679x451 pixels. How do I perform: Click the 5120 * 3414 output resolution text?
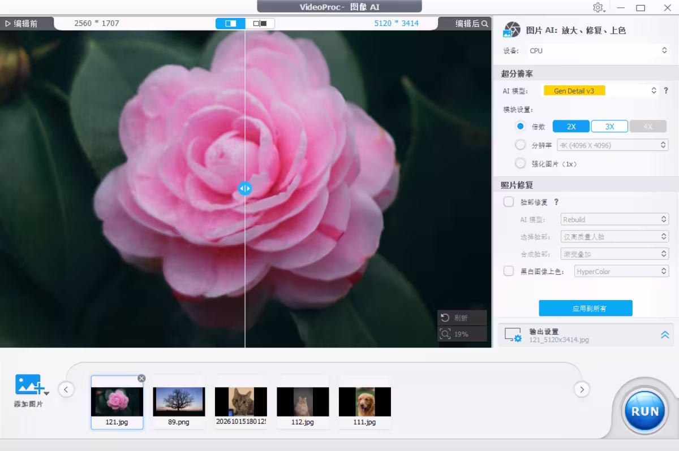pos(397,23)
